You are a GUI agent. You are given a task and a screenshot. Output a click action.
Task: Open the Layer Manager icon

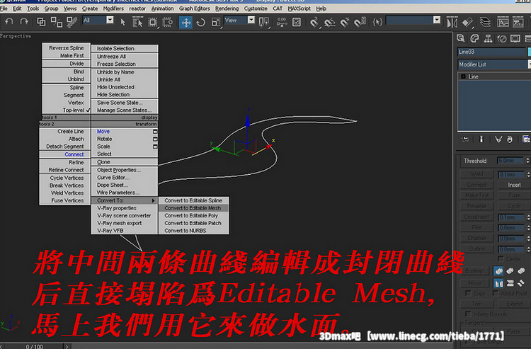pyautogui.click(x=485, y=23)
